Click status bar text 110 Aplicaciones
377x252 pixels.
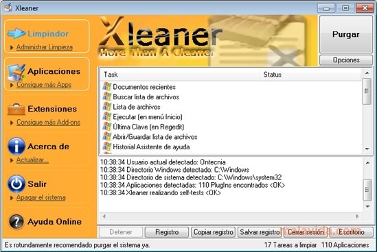pyautogui.click(x=345, y=245)
